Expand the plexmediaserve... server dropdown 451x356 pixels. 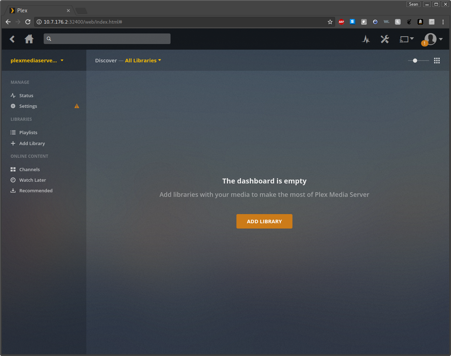(37, 61)
